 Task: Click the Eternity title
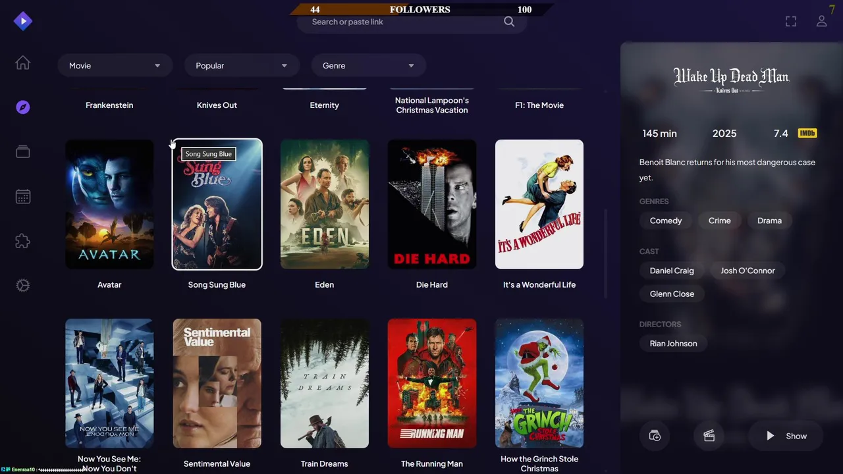click(x=325, y=105)
